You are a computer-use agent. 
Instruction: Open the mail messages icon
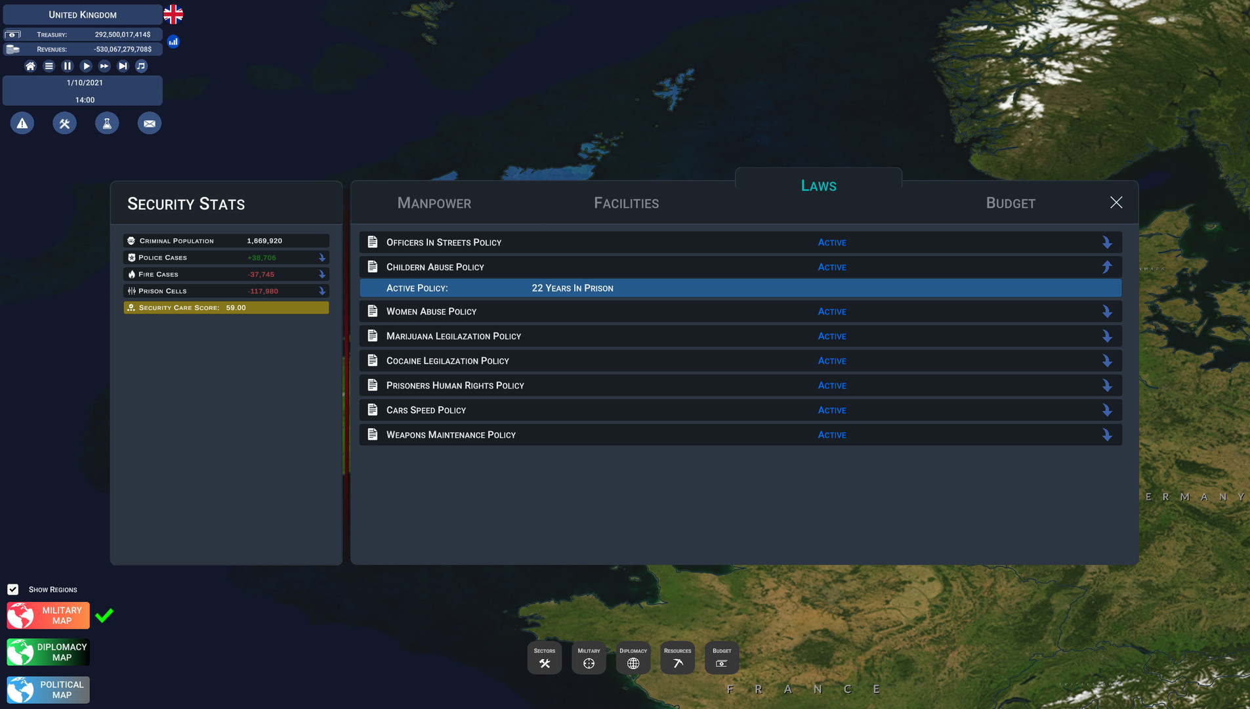click(x=150, y=123)
